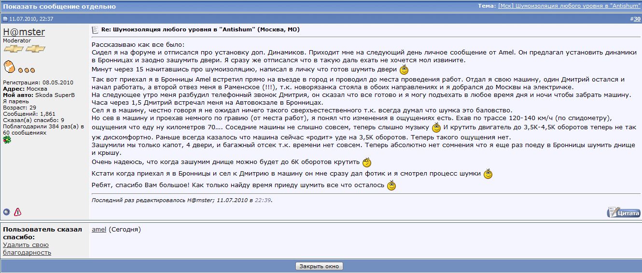
Task: Click the post status icon beside the date 11.07.2010
Action: (x=5, y=19)
